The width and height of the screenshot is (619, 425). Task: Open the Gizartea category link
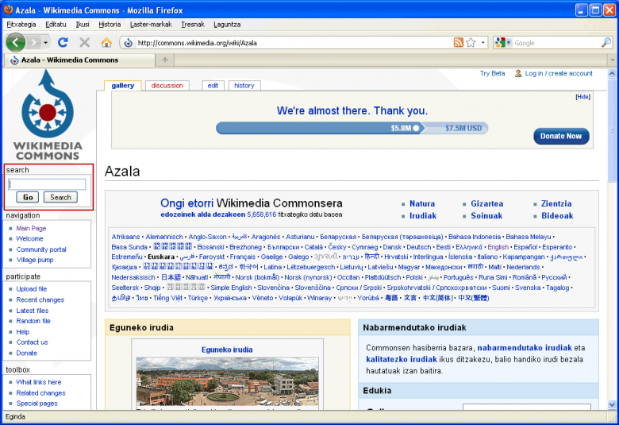[x=486, y=203]
